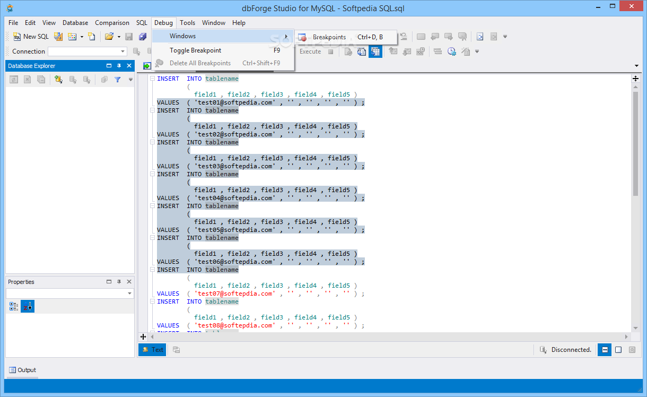Pin the Database Explorer panel
This screenshot has height=397, width=647.
[x=119, y=66]
